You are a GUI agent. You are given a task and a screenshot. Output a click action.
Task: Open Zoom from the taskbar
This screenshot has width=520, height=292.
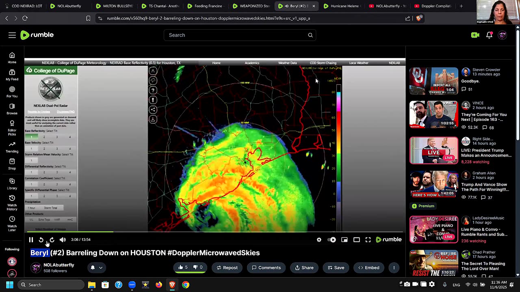[x=132, y=285]
